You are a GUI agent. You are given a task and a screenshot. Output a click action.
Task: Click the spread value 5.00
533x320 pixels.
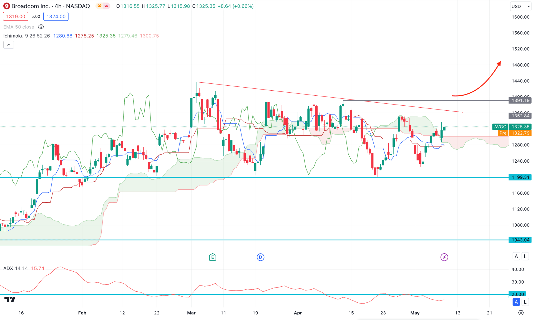(36, 16)
